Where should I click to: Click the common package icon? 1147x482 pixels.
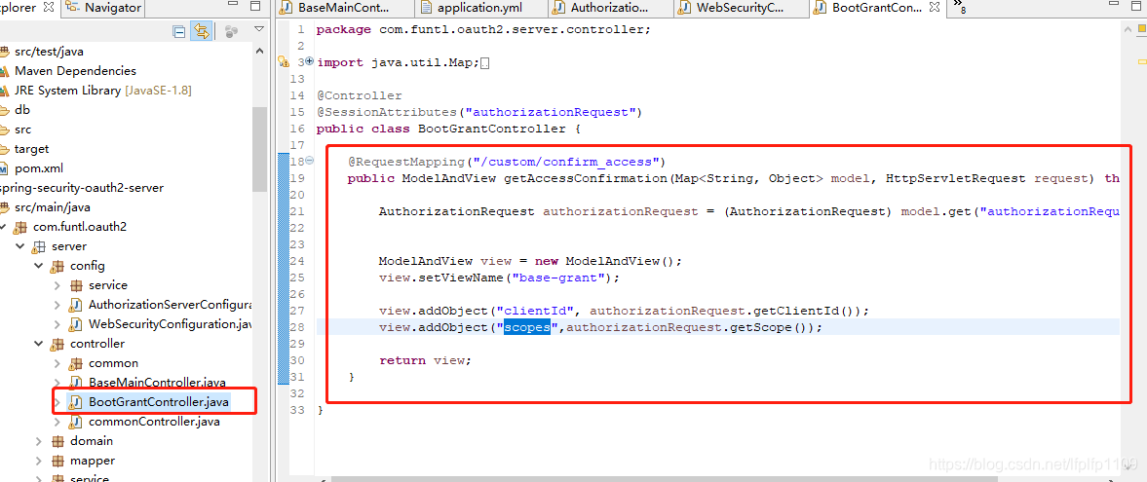click(75, 363)
